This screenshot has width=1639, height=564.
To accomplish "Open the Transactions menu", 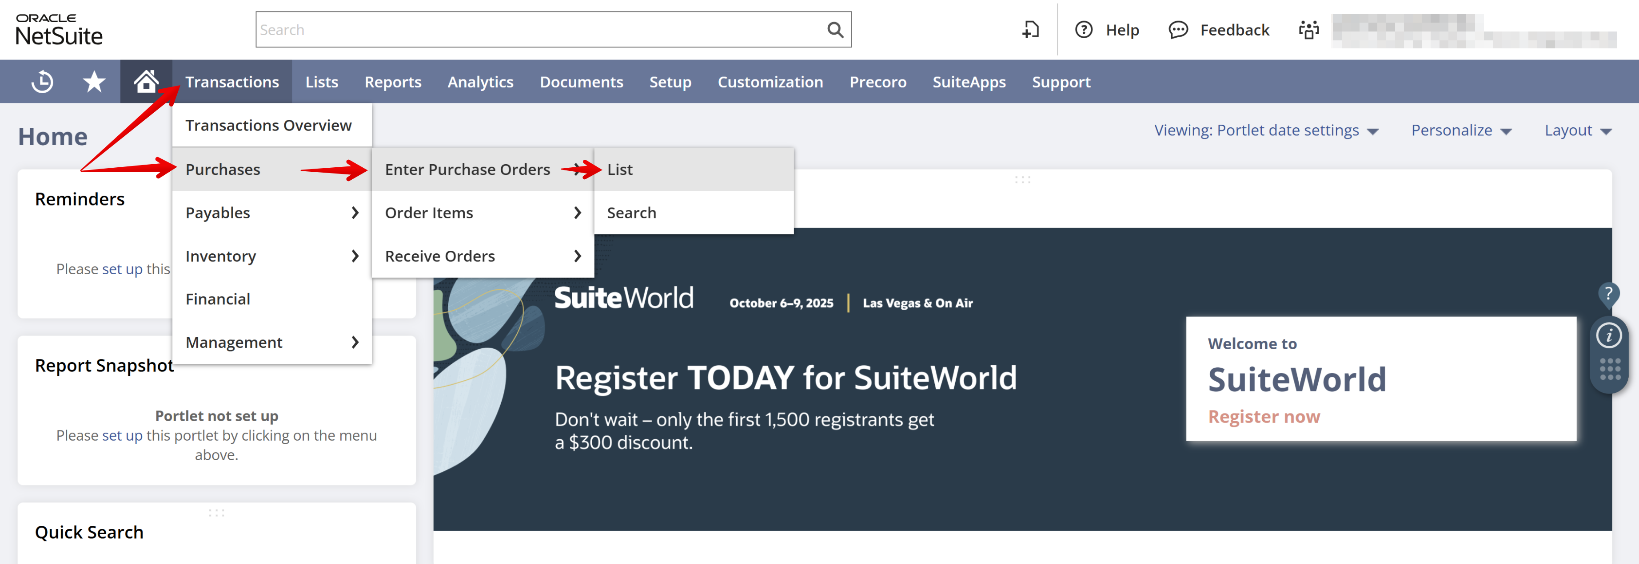I will (232, 82).
